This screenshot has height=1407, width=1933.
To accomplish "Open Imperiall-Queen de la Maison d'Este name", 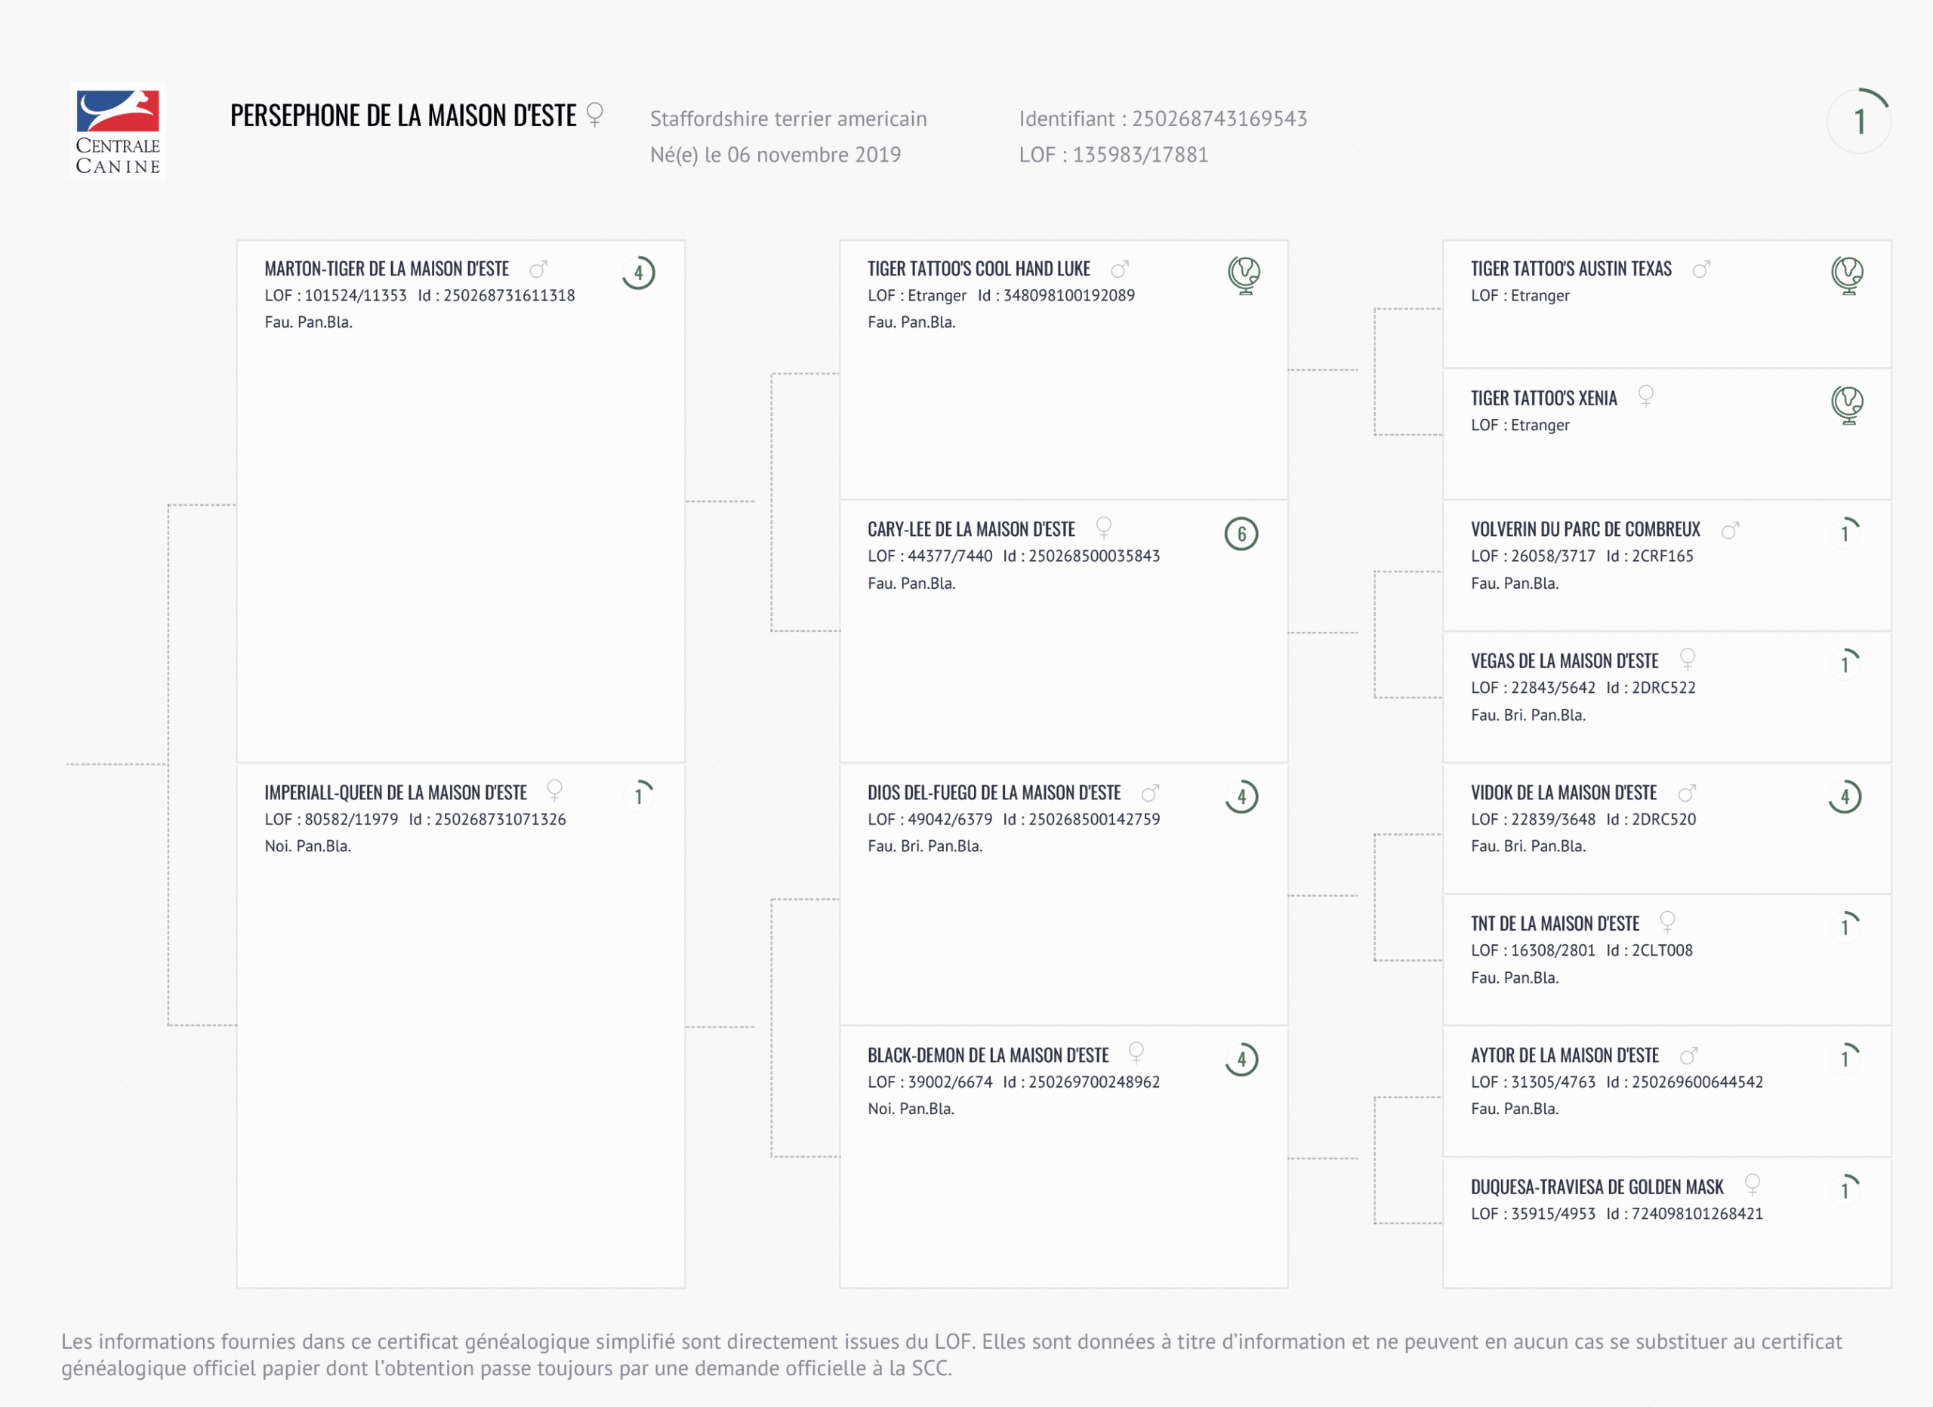I will (x=396, y=793).
